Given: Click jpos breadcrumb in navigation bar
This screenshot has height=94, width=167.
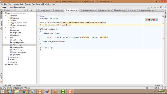Looking at the screenshot, I should pyautogui.click(x=3, y=7).
